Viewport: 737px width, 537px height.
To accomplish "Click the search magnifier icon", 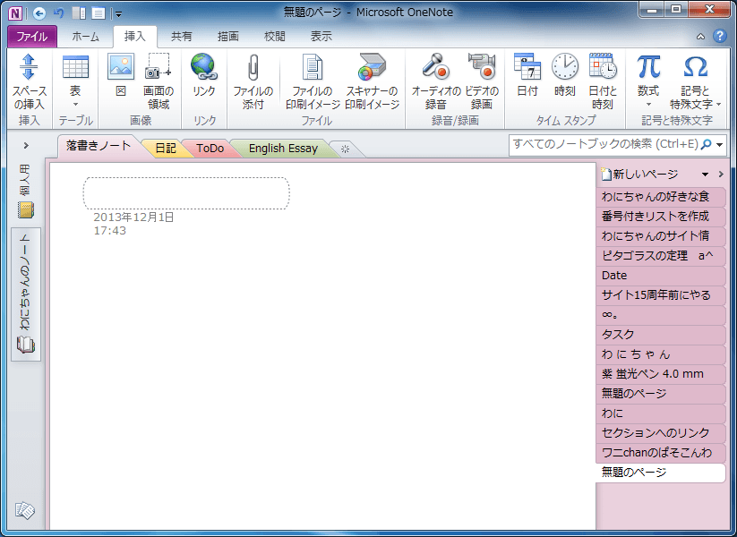I will click(x=706, y=144).
